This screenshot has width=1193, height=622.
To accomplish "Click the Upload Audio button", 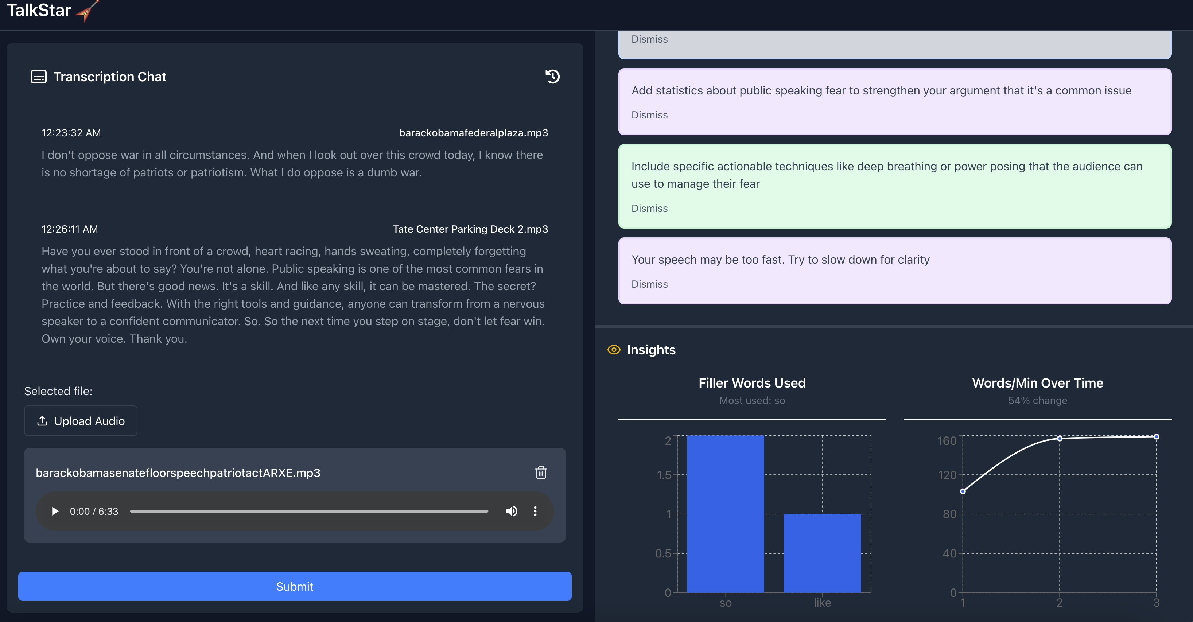I will pos(81,420).
